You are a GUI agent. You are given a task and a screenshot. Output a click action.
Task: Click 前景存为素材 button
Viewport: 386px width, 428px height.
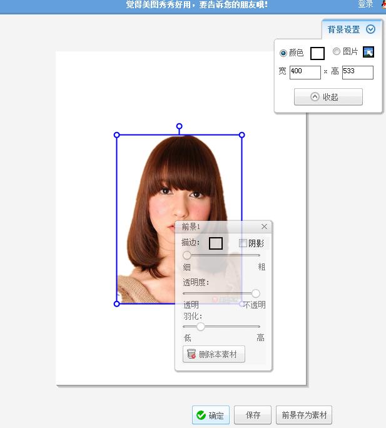tap(303, 415)
